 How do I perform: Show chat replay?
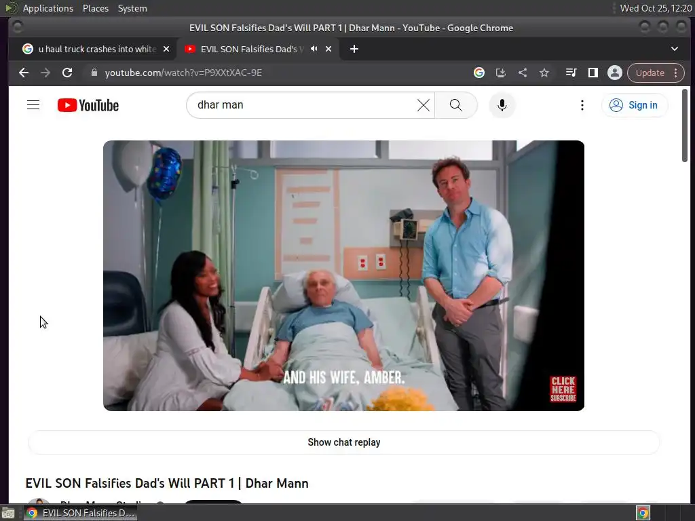click(x=343, y=442)
